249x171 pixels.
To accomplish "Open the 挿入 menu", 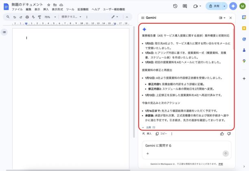I will 46,9.
